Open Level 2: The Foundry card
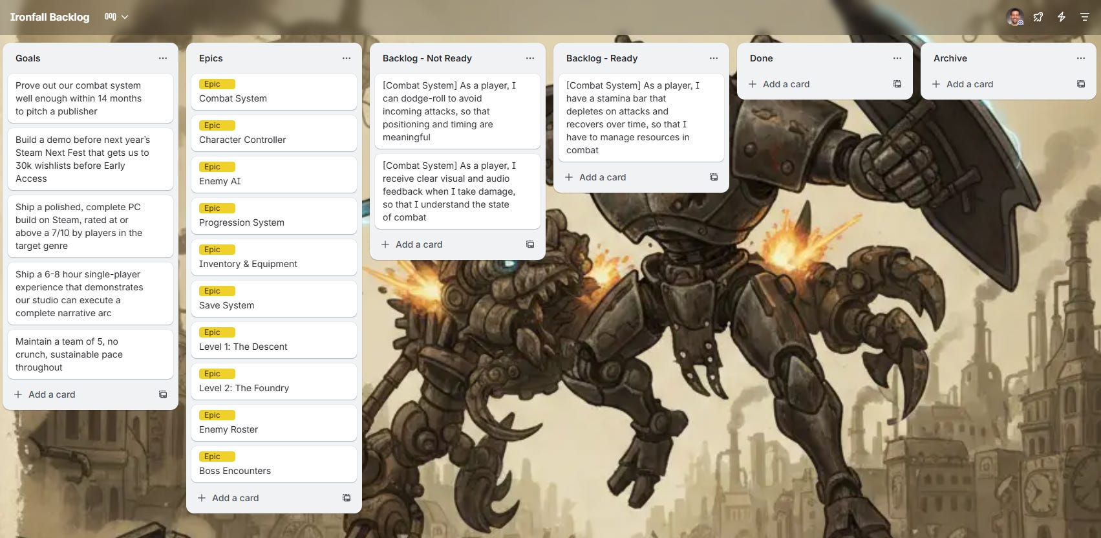 pyautogui.click(x=274, y=382)
